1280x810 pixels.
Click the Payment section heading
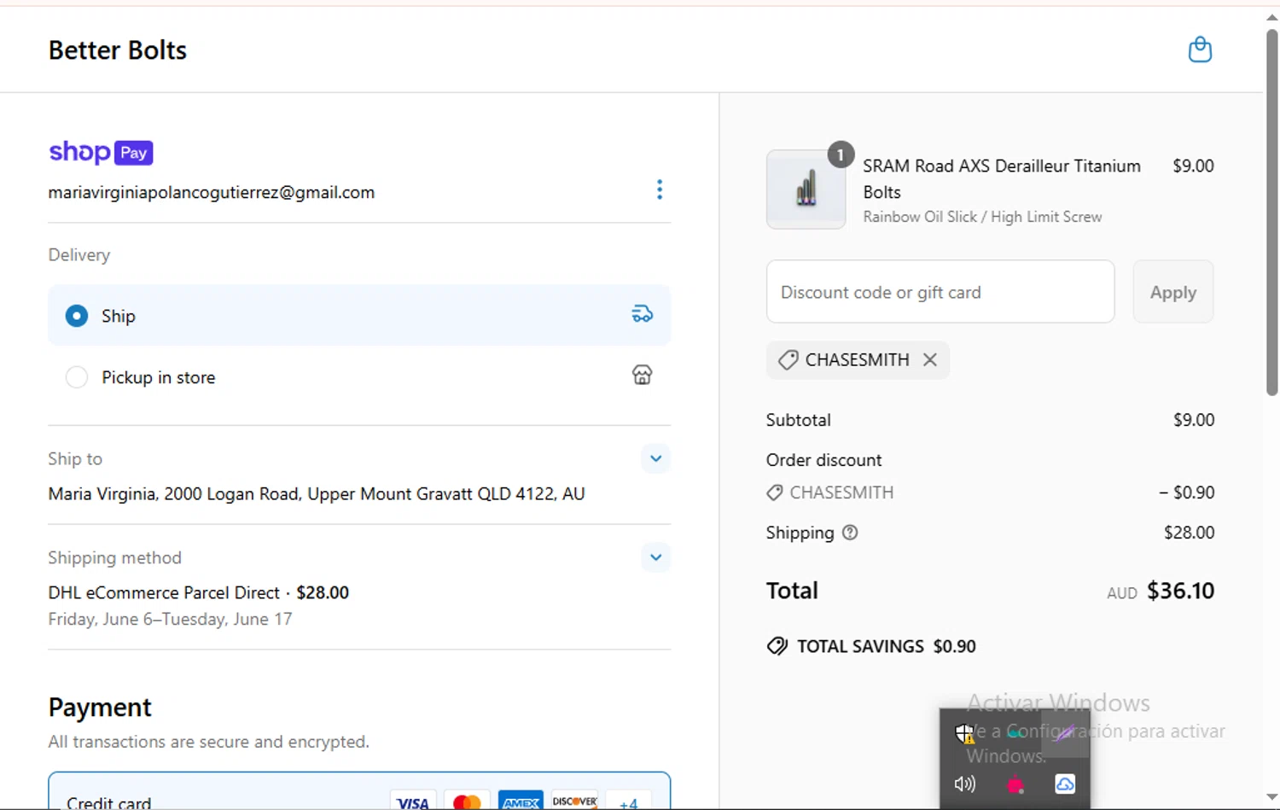point(100,708)
